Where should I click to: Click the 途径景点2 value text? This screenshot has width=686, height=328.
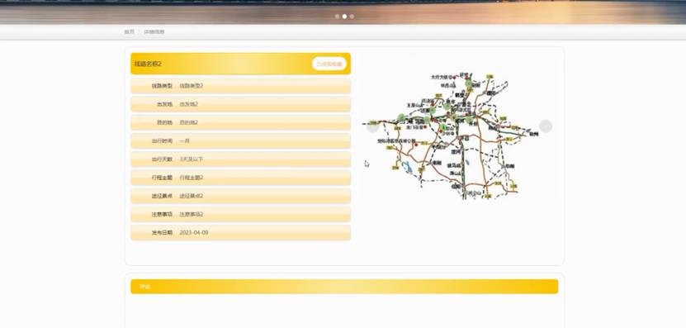tap(192, 196)
